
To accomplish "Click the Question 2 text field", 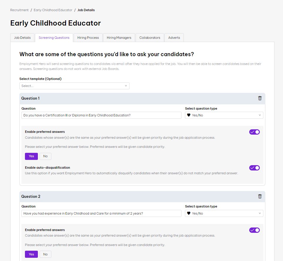I will coord(101,213).
